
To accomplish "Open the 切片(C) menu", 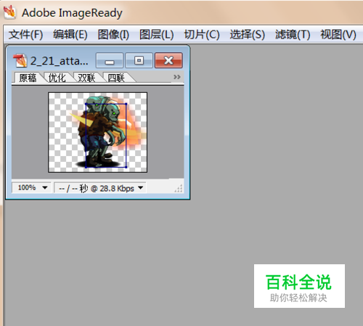I will point(202,35).
